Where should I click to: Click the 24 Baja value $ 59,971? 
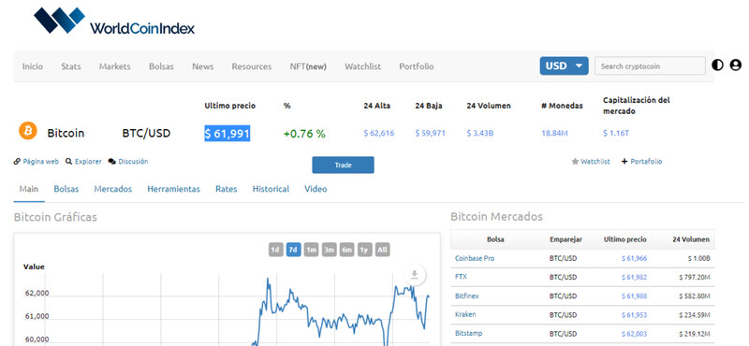coord(430,133)
